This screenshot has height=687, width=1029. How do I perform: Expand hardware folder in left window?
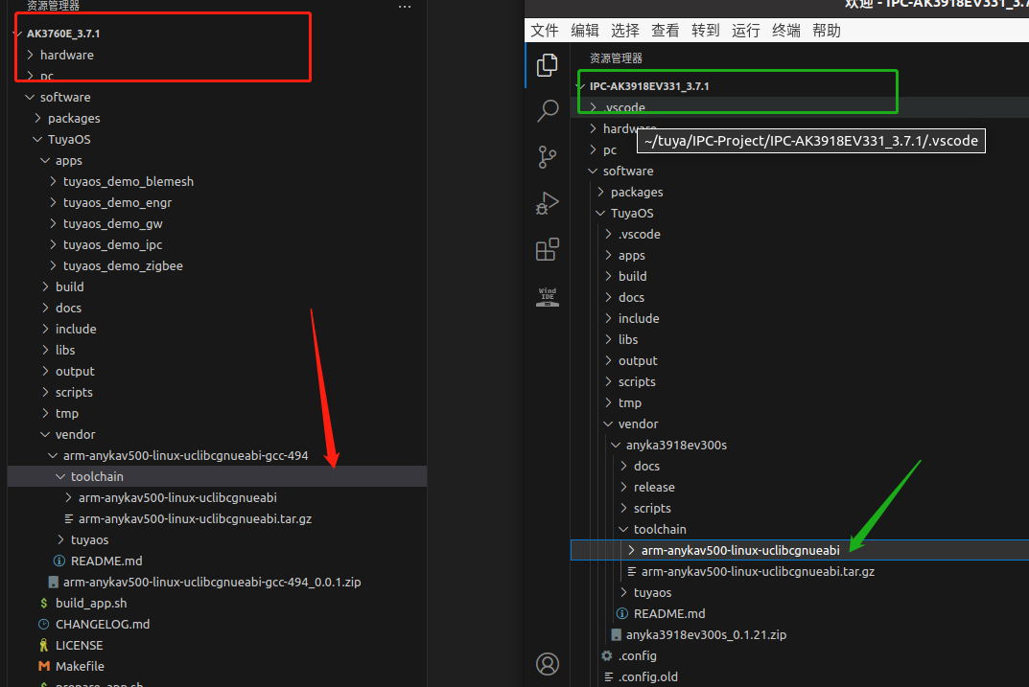pos(30,55)
